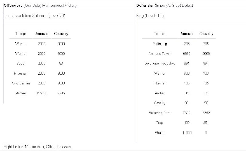
Task: Select the Defensive Trebuchet row label
Action: point(160,64)
